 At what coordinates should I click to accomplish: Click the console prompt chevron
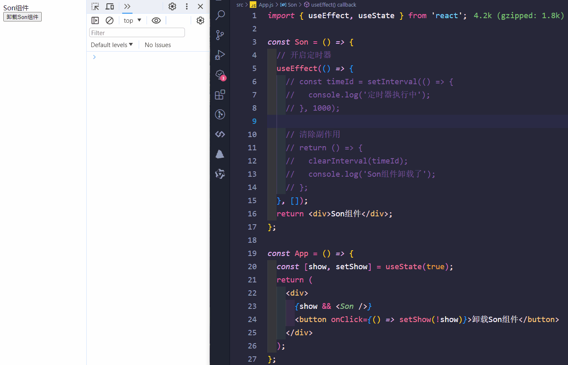[95, 57]
